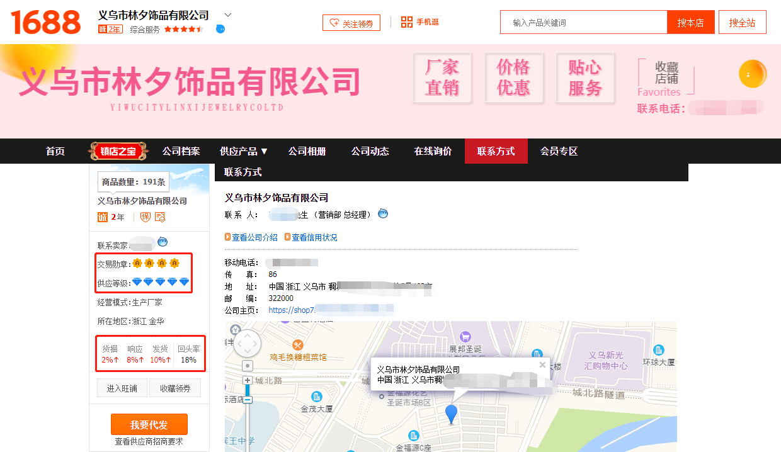Viewport: 781px width, 452px height.
Task: Open the 公司相册 nav tab
Action: tap(307, 151)
